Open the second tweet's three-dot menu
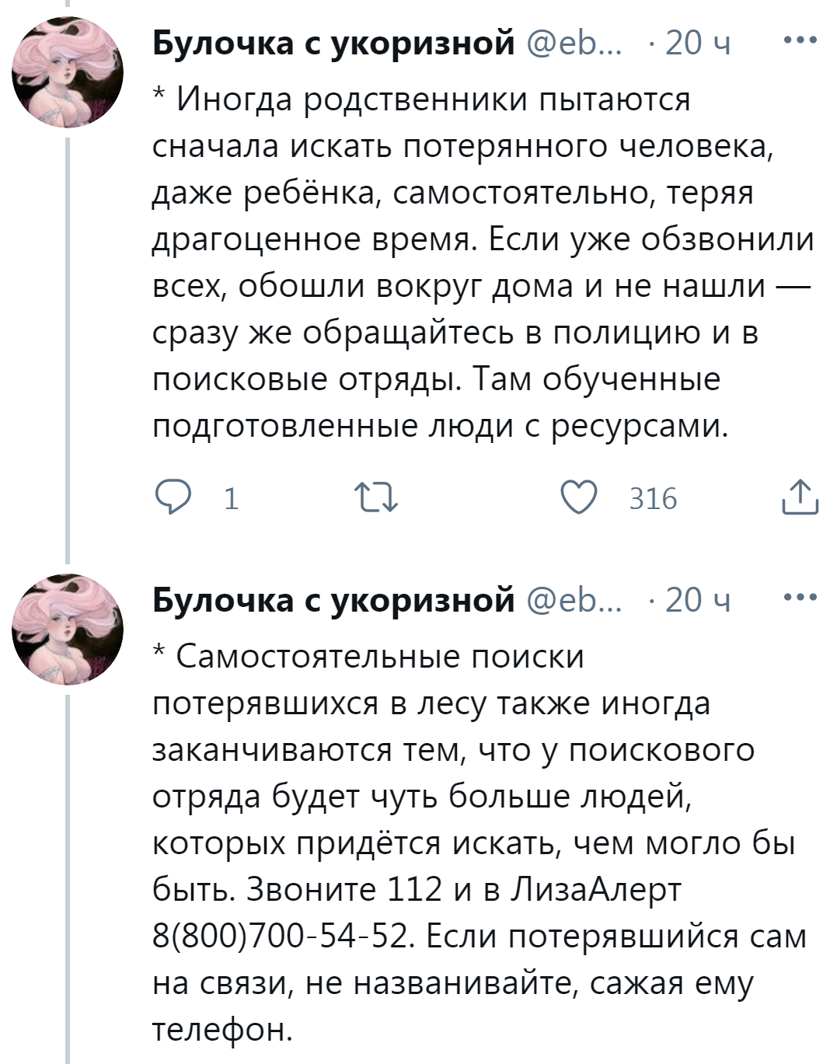The height and width of the screenshot is (1064, 830). tap(800, 597)
